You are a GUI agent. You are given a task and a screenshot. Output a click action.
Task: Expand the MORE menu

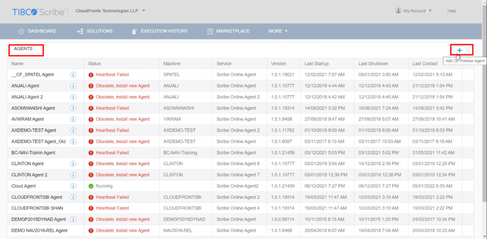pyautogui.click(x=278, y=31)
